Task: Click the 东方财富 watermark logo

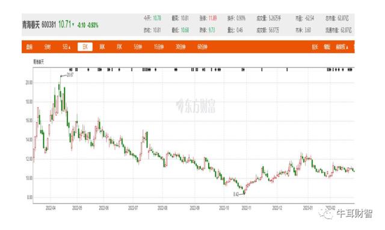Action: pyautogui.click(x=196, y=106)
